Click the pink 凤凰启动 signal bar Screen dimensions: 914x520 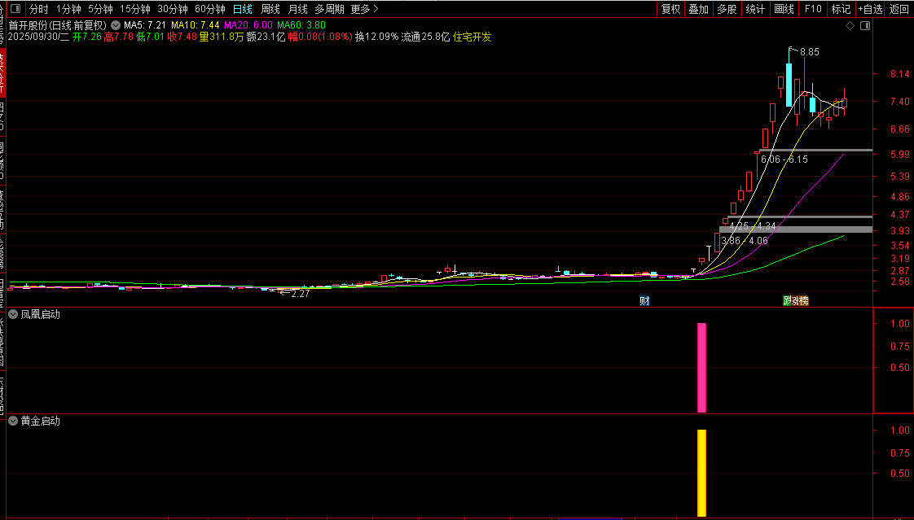click(x=702, y=368)
